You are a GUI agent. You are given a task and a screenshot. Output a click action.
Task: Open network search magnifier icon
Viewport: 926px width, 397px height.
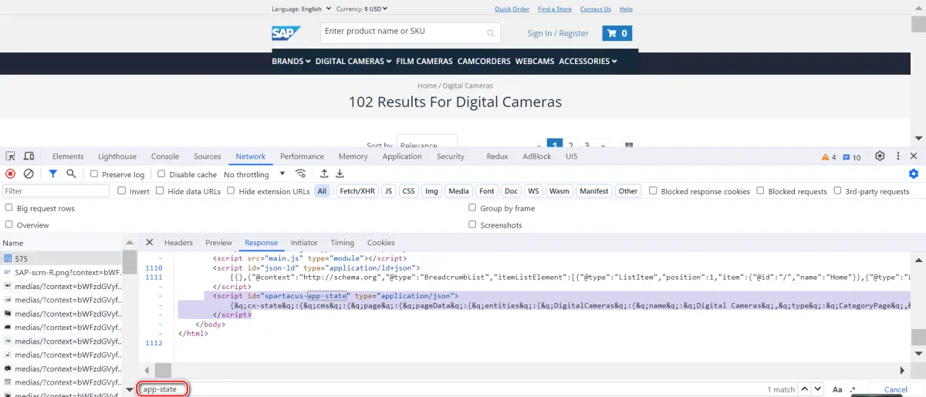(x=71, y=174)
